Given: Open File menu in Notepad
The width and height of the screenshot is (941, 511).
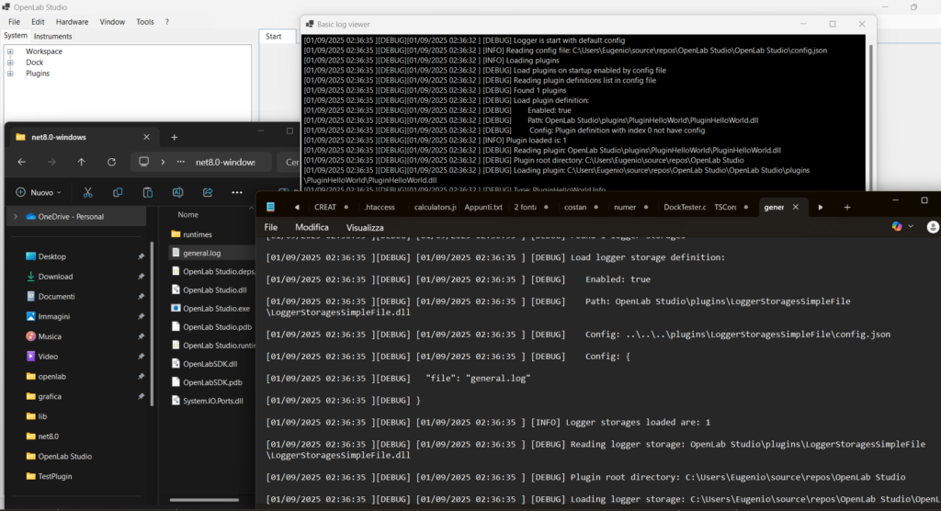Looking at the screenshot, I should click(x=271, y=228).
